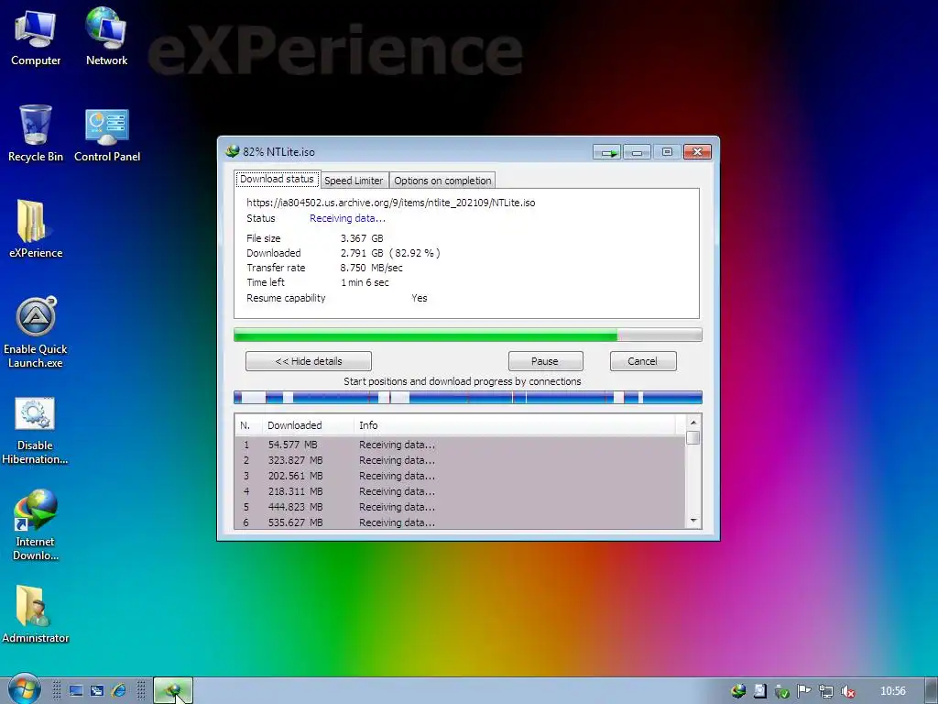Switch to the Download status tab
The image size is (938, 704).
(x=277, y=179)
